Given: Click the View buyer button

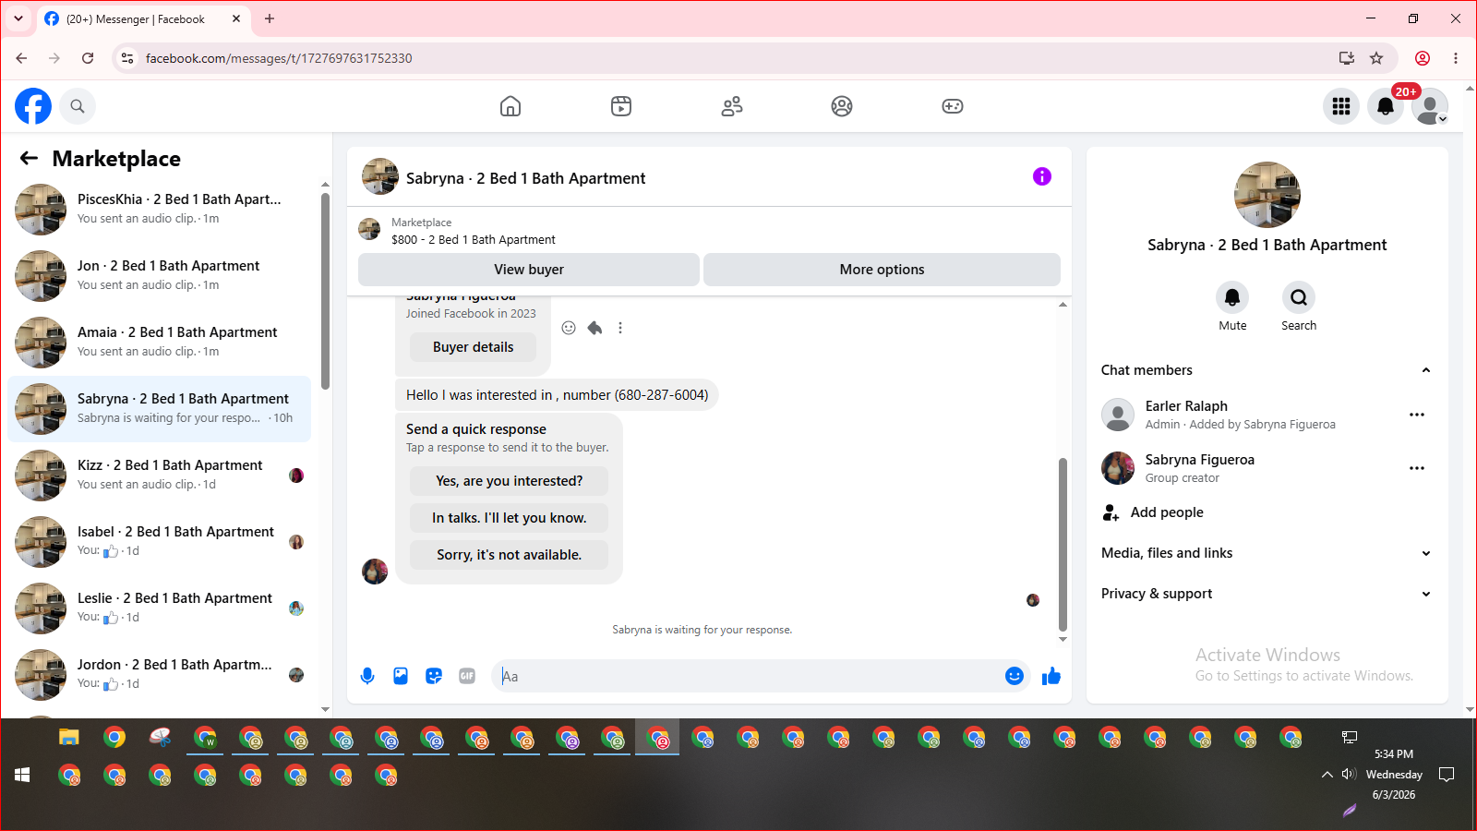Looking at the screenshot, I should point(529,270).
